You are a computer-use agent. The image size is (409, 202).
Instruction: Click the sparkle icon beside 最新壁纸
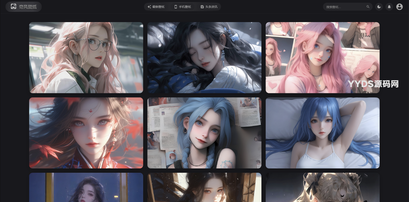pyautogui.click(x=149, y=7)
